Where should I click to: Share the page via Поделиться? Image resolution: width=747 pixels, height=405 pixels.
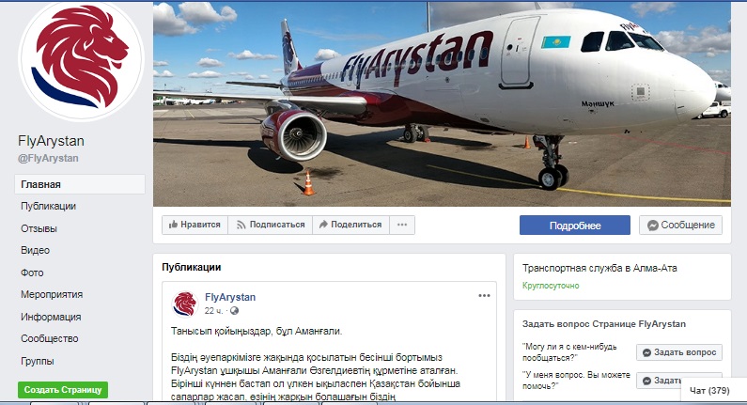tap(350, 225)
